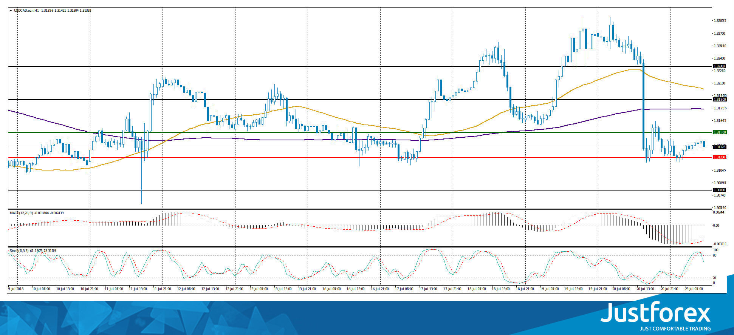Click the 19 Jul 13:00 time label

(573, 289)
